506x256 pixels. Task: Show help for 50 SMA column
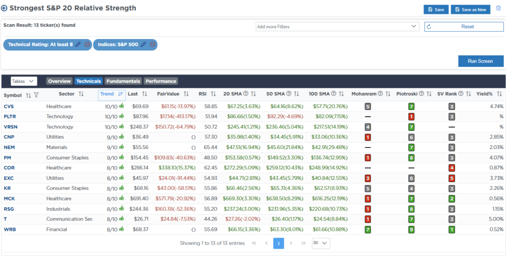289,94
